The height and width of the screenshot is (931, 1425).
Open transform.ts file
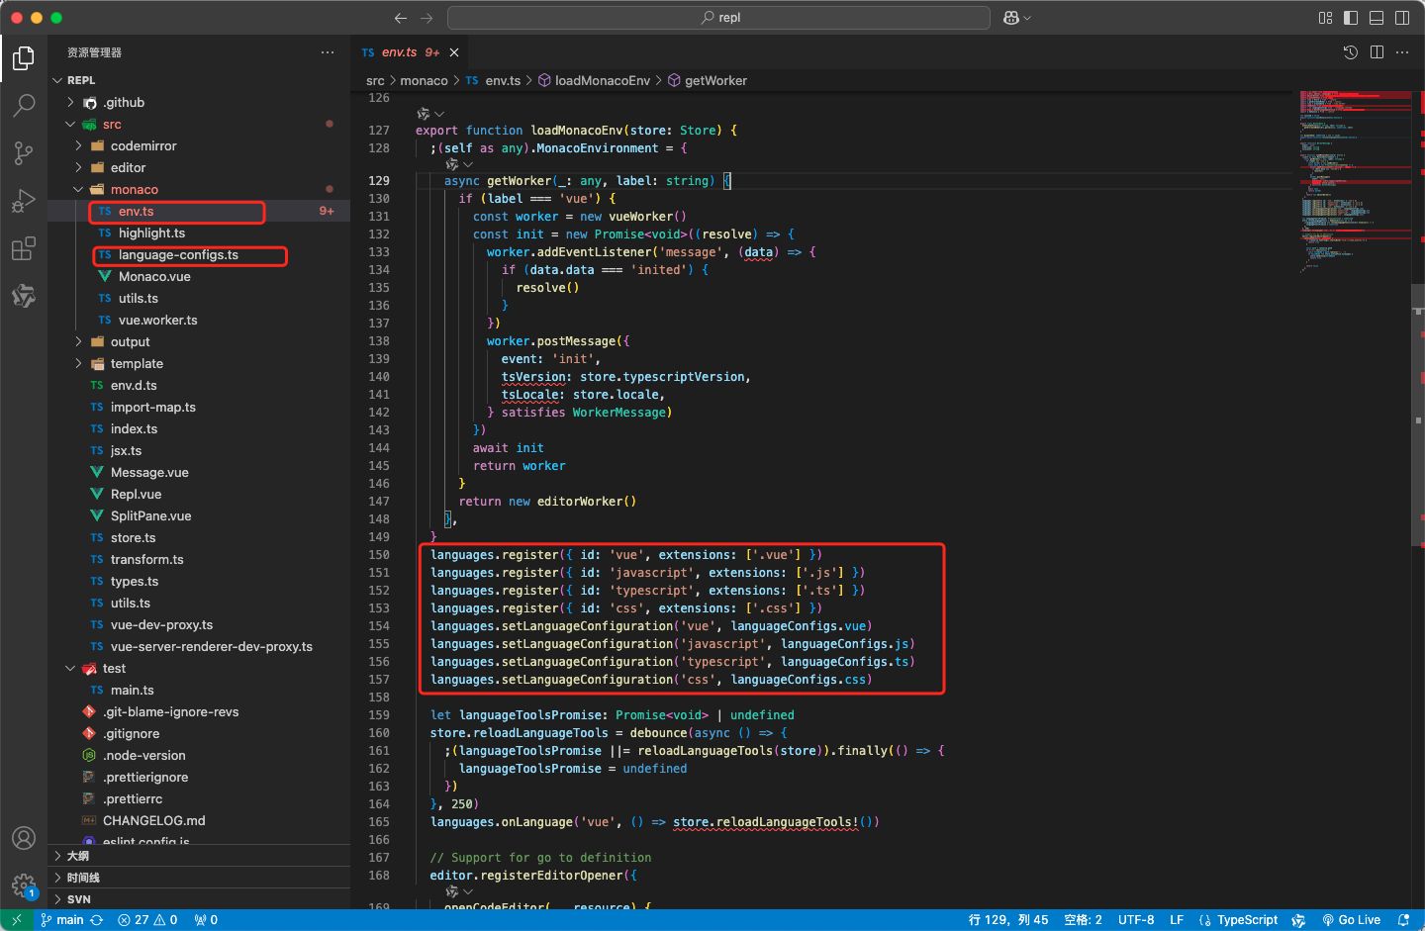pos(199,559)
